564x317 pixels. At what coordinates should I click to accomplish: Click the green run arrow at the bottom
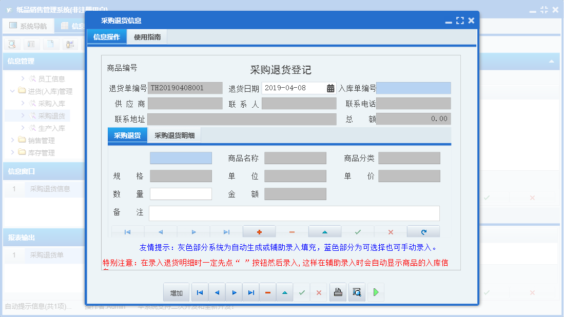pyautogui.click(x=375, y=292)
